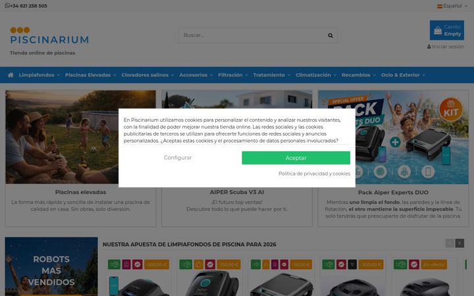Open the Iniciar sesión link

(x=448, y=47)
